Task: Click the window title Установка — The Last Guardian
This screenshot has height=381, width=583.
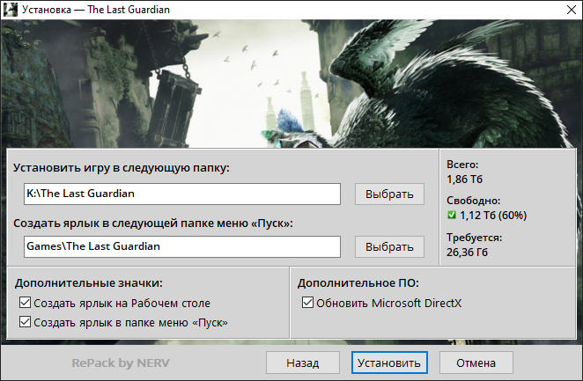Action: tap(96, 10)
